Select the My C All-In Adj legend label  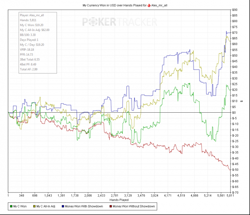click(x=46, y=206)
